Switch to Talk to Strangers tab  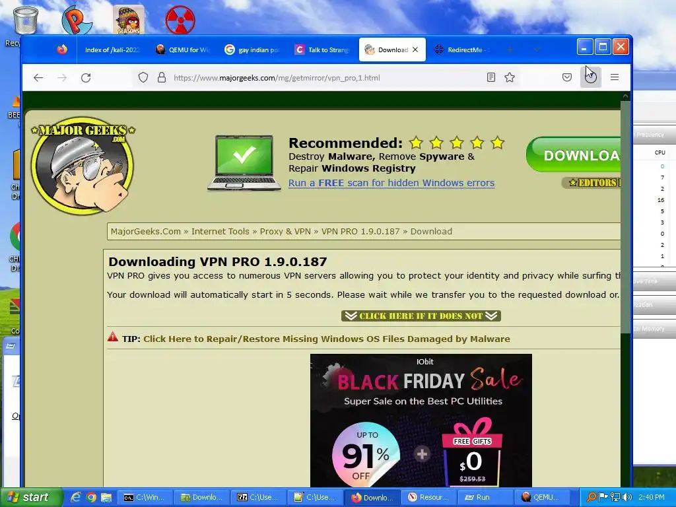tap(322, 50)
